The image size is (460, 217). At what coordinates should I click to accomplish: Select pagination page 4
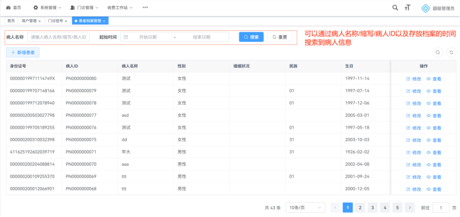pos(385,208)
